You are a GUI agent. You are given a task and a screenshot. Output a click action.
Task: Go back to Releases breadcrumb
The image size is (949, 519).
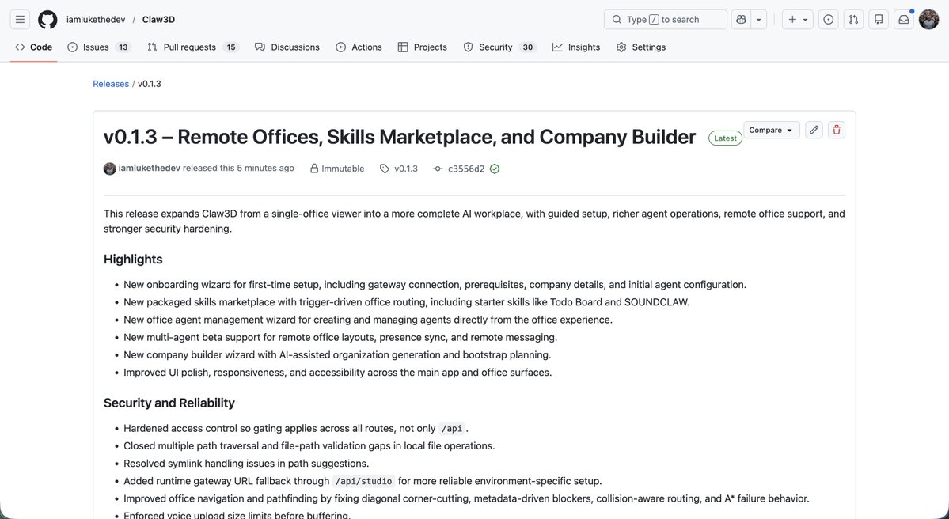click(111, 84)
